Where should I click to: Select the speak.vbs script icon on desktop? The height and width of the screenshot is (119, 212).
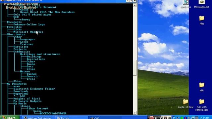(x=186, y=4)
